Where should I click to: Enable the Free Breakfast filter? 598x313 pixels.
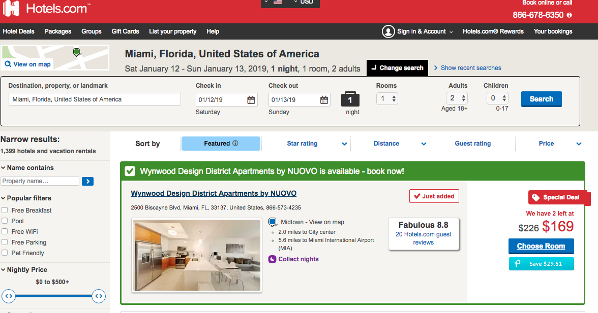click(x=5, y=210)
